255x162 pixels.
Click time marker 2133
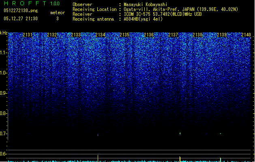(x=76, y=34)
